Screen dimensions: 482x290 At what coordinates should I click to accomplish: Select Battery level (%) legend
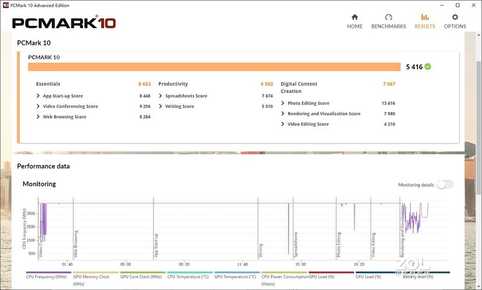[418, 277]
